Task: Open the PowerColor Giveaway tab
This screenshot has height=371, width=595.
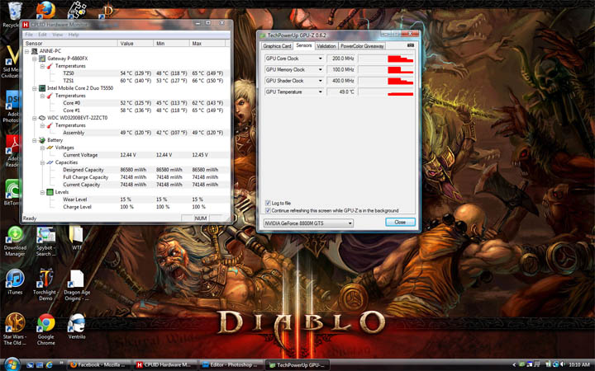Action: pyautogui.click(x=362, y=46)
